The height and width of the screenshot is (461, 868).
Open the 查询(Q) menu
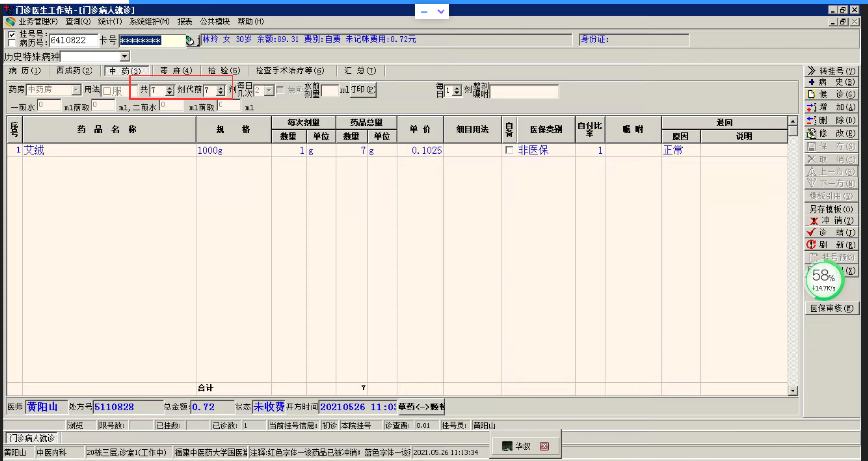78,21
